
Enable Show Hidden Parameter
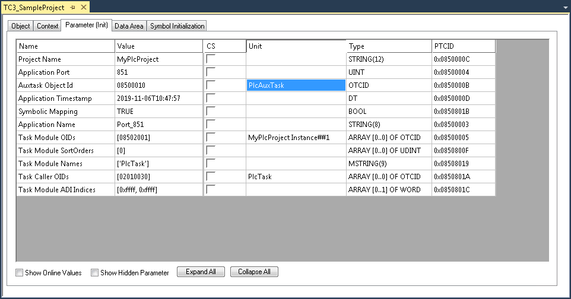click(95, 272)
